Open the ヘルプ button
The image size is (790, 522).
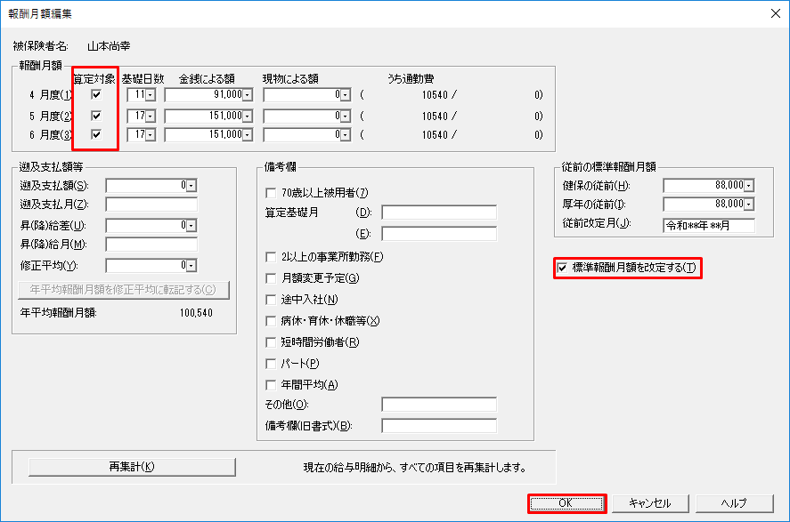[x=733, y=503]
